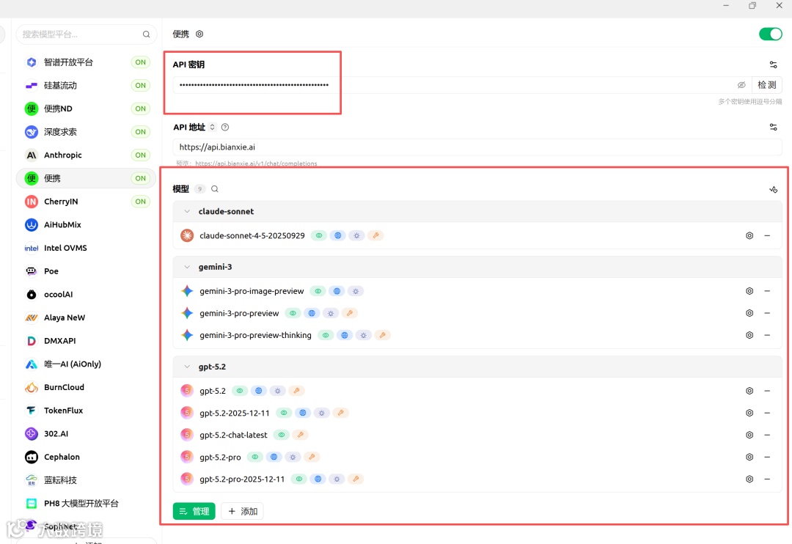This screenshot has height=544, width=792.
Task: Open settings for gpt-5.2 model row
Action: [749, 391]
